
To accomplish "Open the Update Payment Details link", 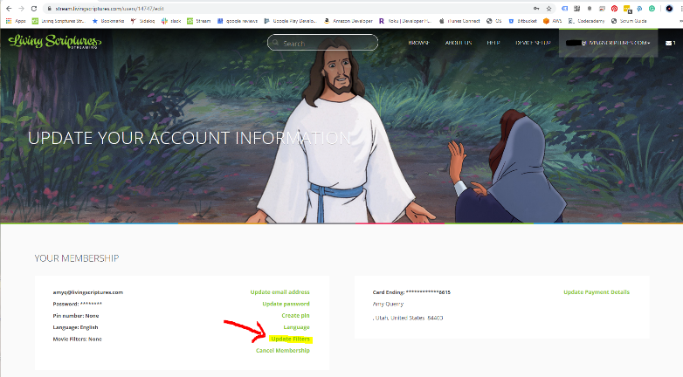I will click(x=596, y=292).
